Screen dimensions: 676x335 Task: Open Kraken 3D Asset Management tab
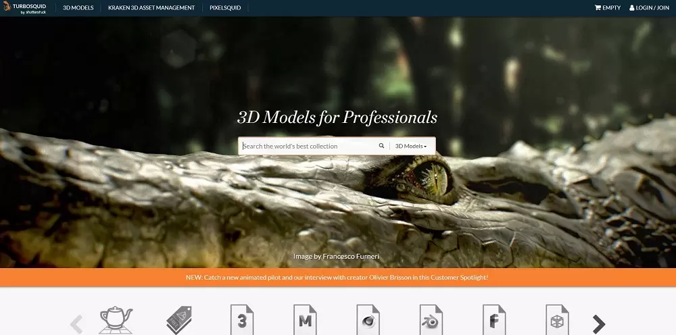point(151,7)
